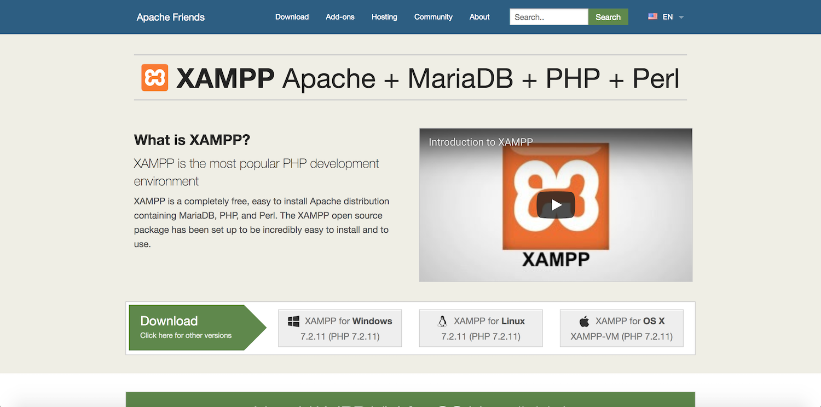Click the orange XAMPP logo icon
Screen dimensions: 821x407
coord(155,77)
